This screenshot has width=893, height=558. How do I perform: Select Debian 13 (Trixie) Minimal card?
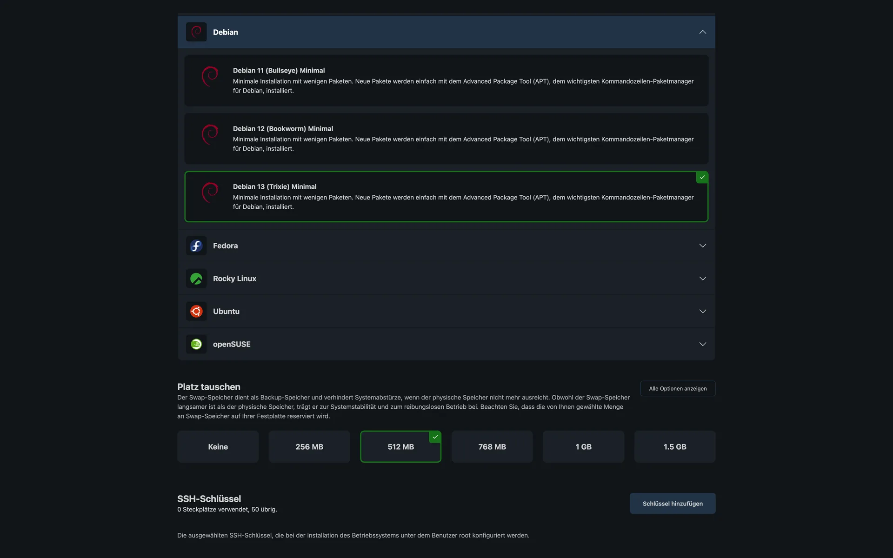pyautogui.click(x=446, y=197)
